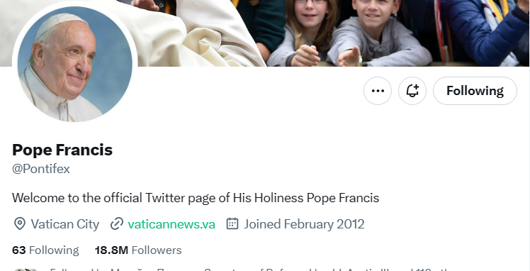Click the location pin icon beside Vatican City

click(x=20, y=224)
